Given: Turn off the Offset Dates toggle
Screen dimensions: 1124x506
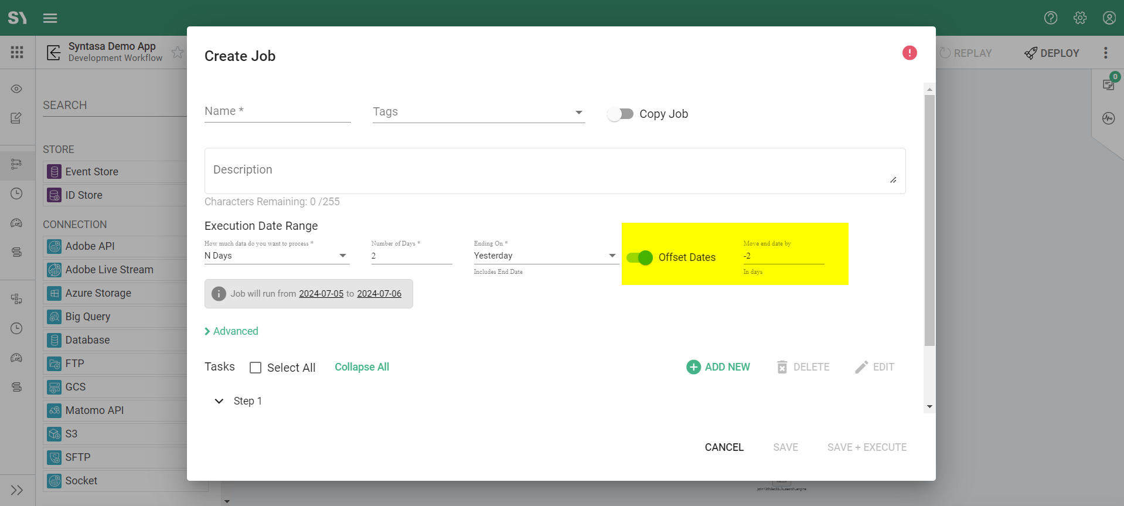Looking at the screenshot, I should pos(639,257).
